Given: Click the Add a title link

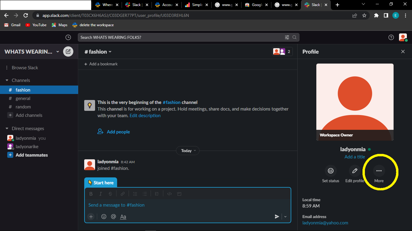Looking at the screenshot, I should point(355,157).
